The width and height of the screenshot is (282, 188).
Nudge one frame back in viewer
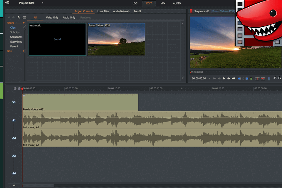(x=219, y=78)
